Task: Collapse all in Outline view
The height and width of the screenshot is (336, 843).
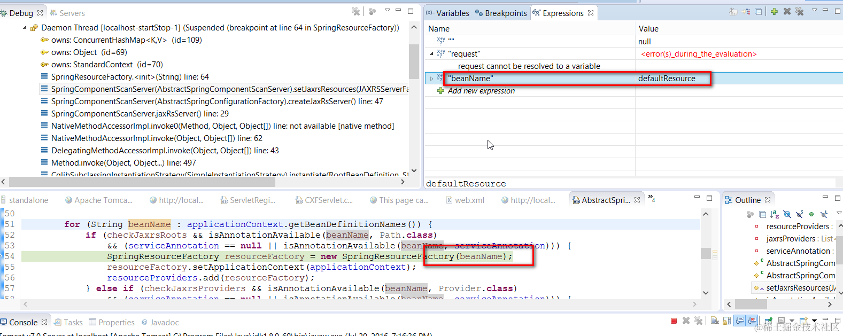Action: click(763, 214)
